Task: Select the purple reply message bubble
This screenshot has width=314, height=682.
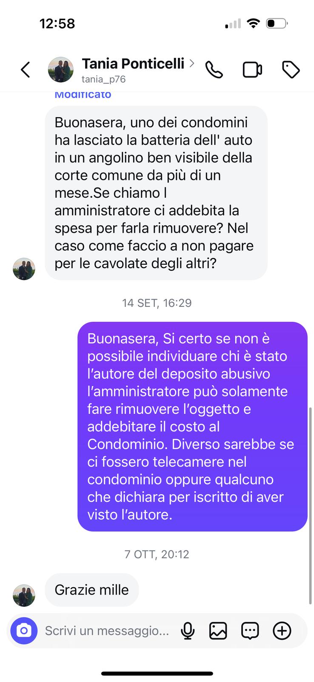Action: [192, 427]
